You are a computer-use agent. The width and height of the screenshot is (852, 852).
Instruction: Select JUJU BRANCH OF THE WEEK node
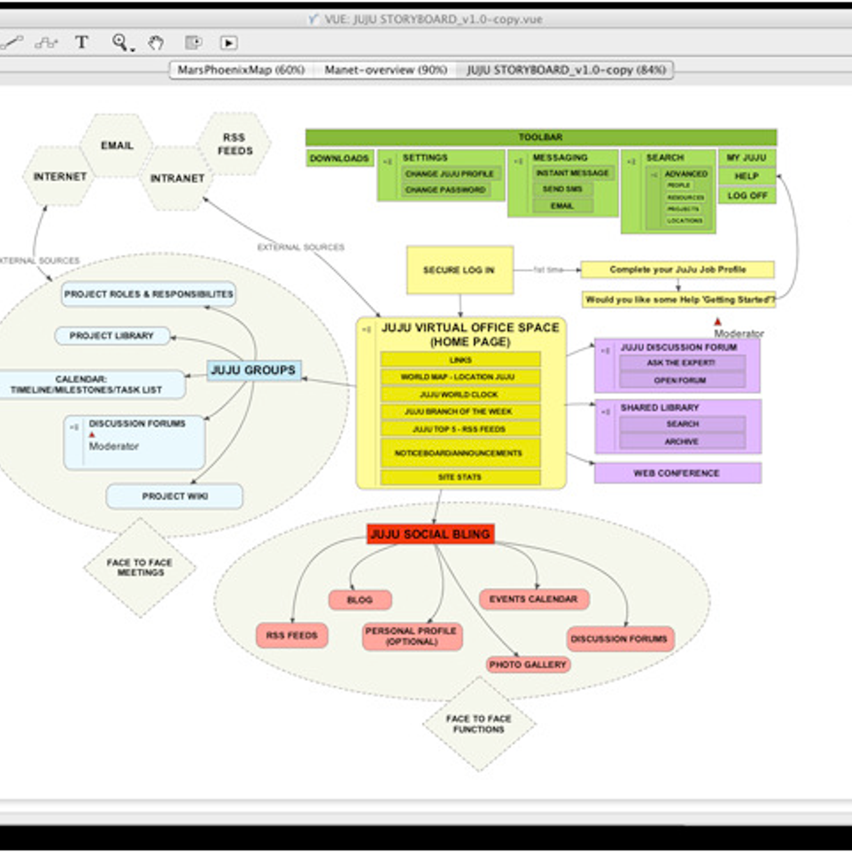460,412
